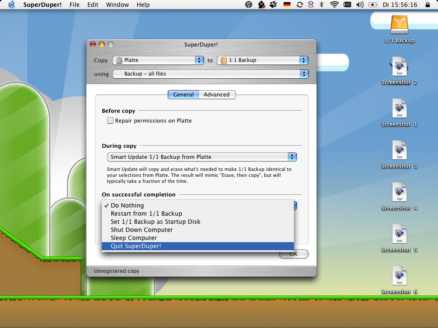The image size is (438, 328).
Task: Close the SuperDuper! window
Action: [x=93, y=44]
